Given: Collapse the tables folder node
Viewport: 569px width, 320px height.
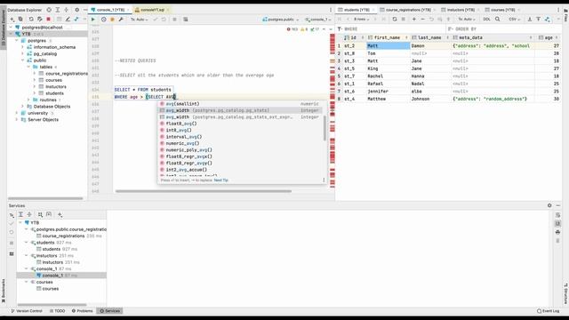Looking at the screenshot, I should 28,67.
